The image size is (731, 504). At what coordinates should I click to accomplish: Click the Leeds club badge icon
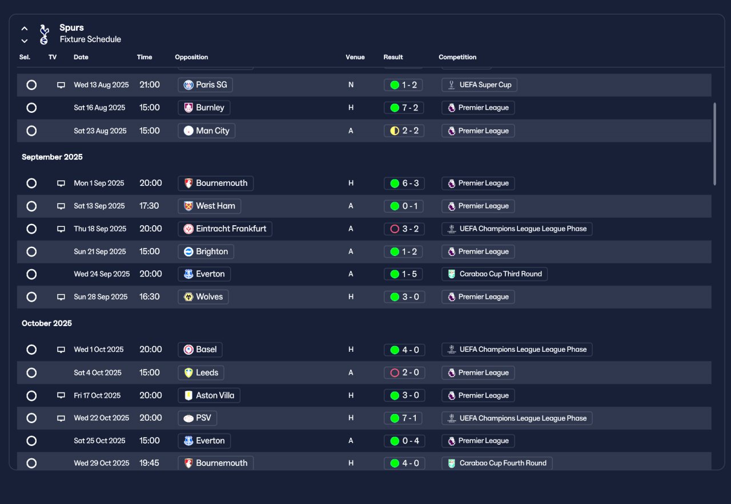pos(188,372)
